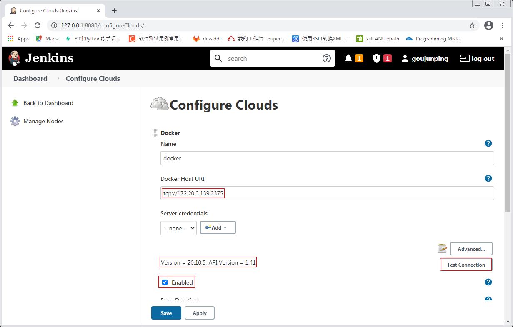
Task: Go to Dashboard breadcrumb
Action: (x=30, y=78)
